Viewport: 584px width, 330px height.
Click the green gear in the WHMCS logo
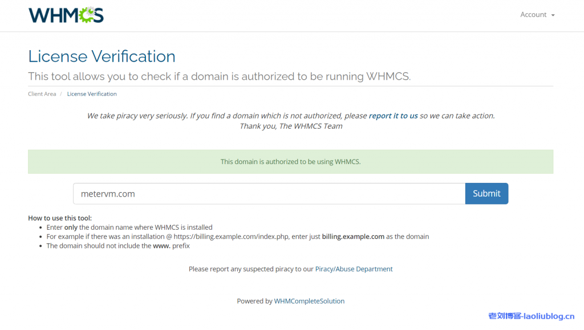[x=86, y=15]
